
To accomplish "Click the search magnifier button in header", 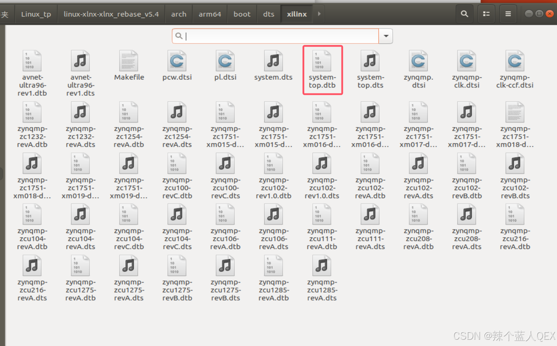I will coord(464,14).
